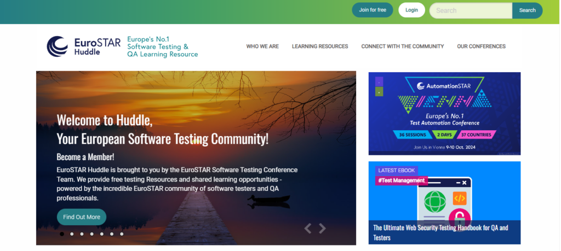
Task: Expand the Our Conferences menu
Action: pyautogui.click(x=481, y=46)
